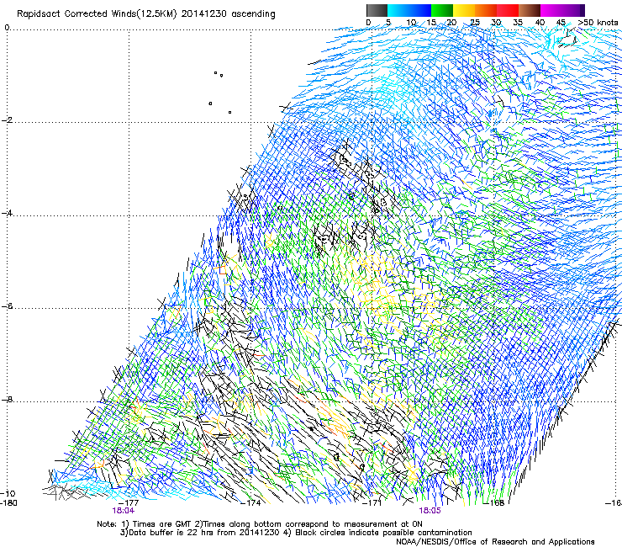Click the -180 longitude axis label
The width and height of the screenshot is (622, 547).
pos(8,503)
